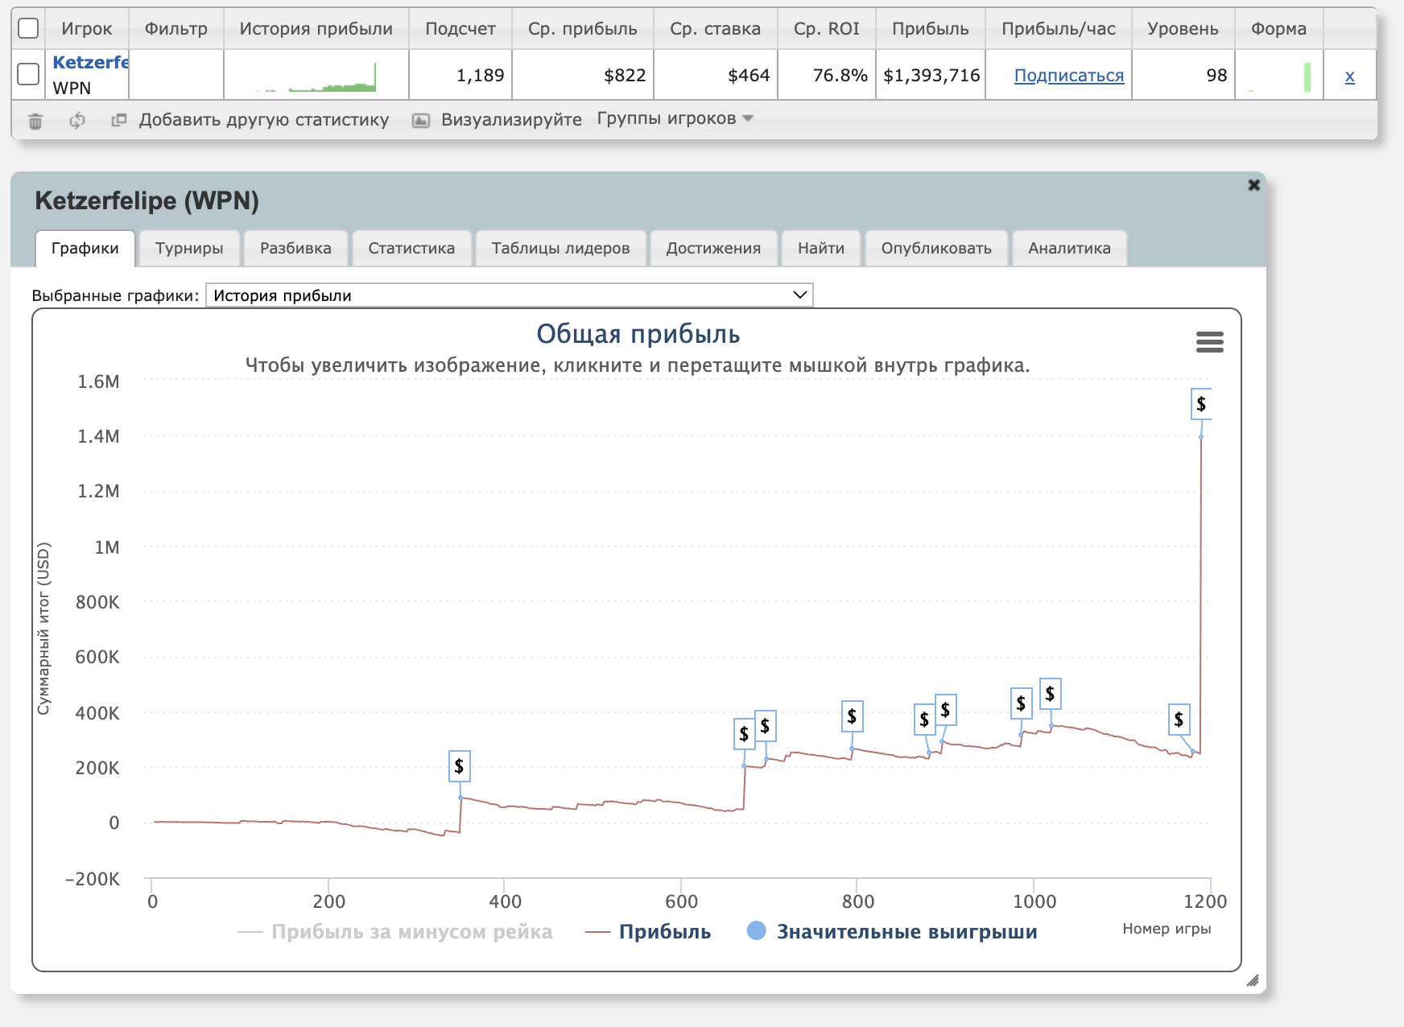Tick the header select-all checkbox
The width and height of the screenshot is (1404, 1027).
tap(28, 28)
